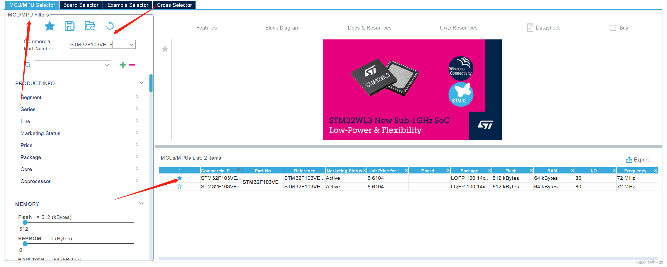Save the current search with the disk icon

69,26
